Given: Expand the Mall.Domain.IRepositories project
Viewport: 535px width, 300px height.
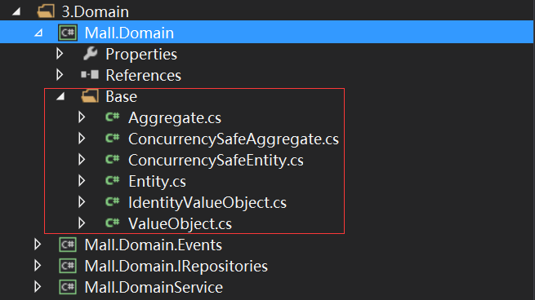Looking at the screenshot, I should pos(38,266).
